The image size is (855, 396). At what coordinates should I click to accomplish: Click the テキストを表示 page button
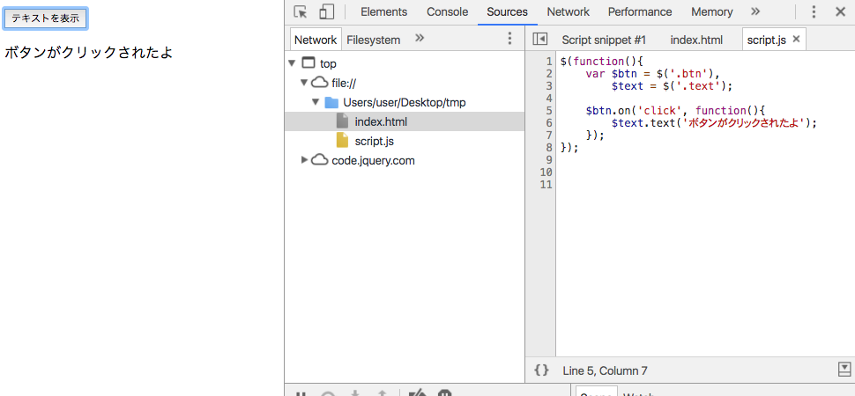pos(46,18)
